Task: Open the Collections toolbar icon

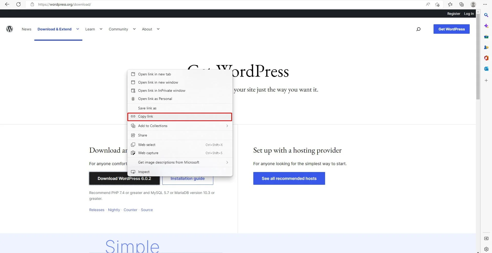Action: coord(461,4)
